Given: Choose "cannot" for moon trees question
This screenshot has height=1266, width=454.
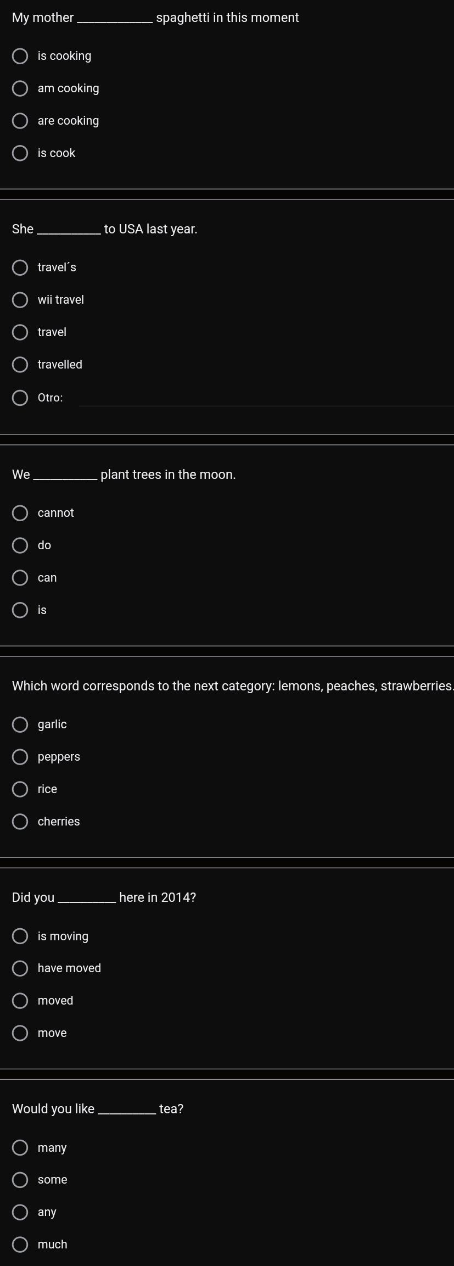Looking at the screenshot, I should pyautogui.click(x=20, y=513).
